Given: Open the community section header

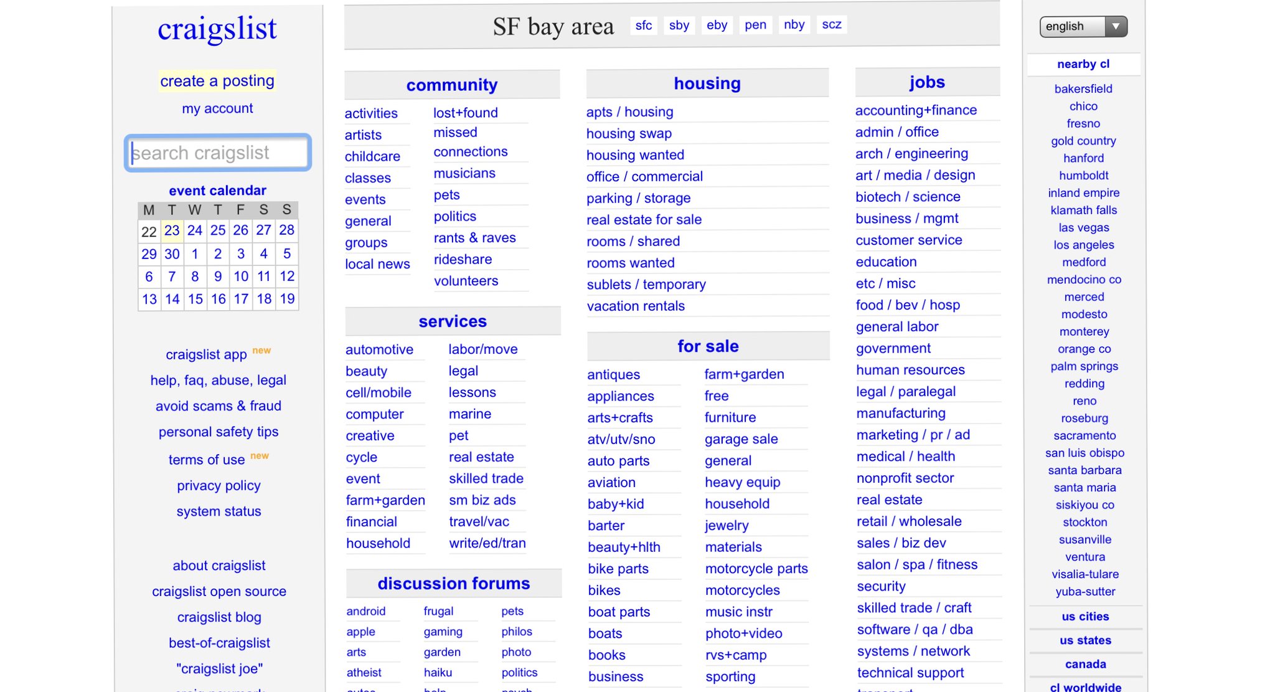Looking at the screenshot, I should point(452,85).
